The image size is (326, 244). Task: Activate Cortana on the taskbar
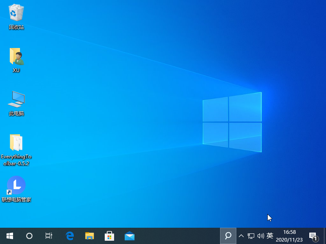pos(29,236)
